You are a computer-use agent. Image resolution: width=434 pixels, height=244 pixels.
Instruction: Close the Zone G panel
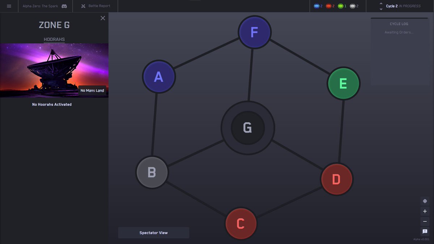[103, 18]
